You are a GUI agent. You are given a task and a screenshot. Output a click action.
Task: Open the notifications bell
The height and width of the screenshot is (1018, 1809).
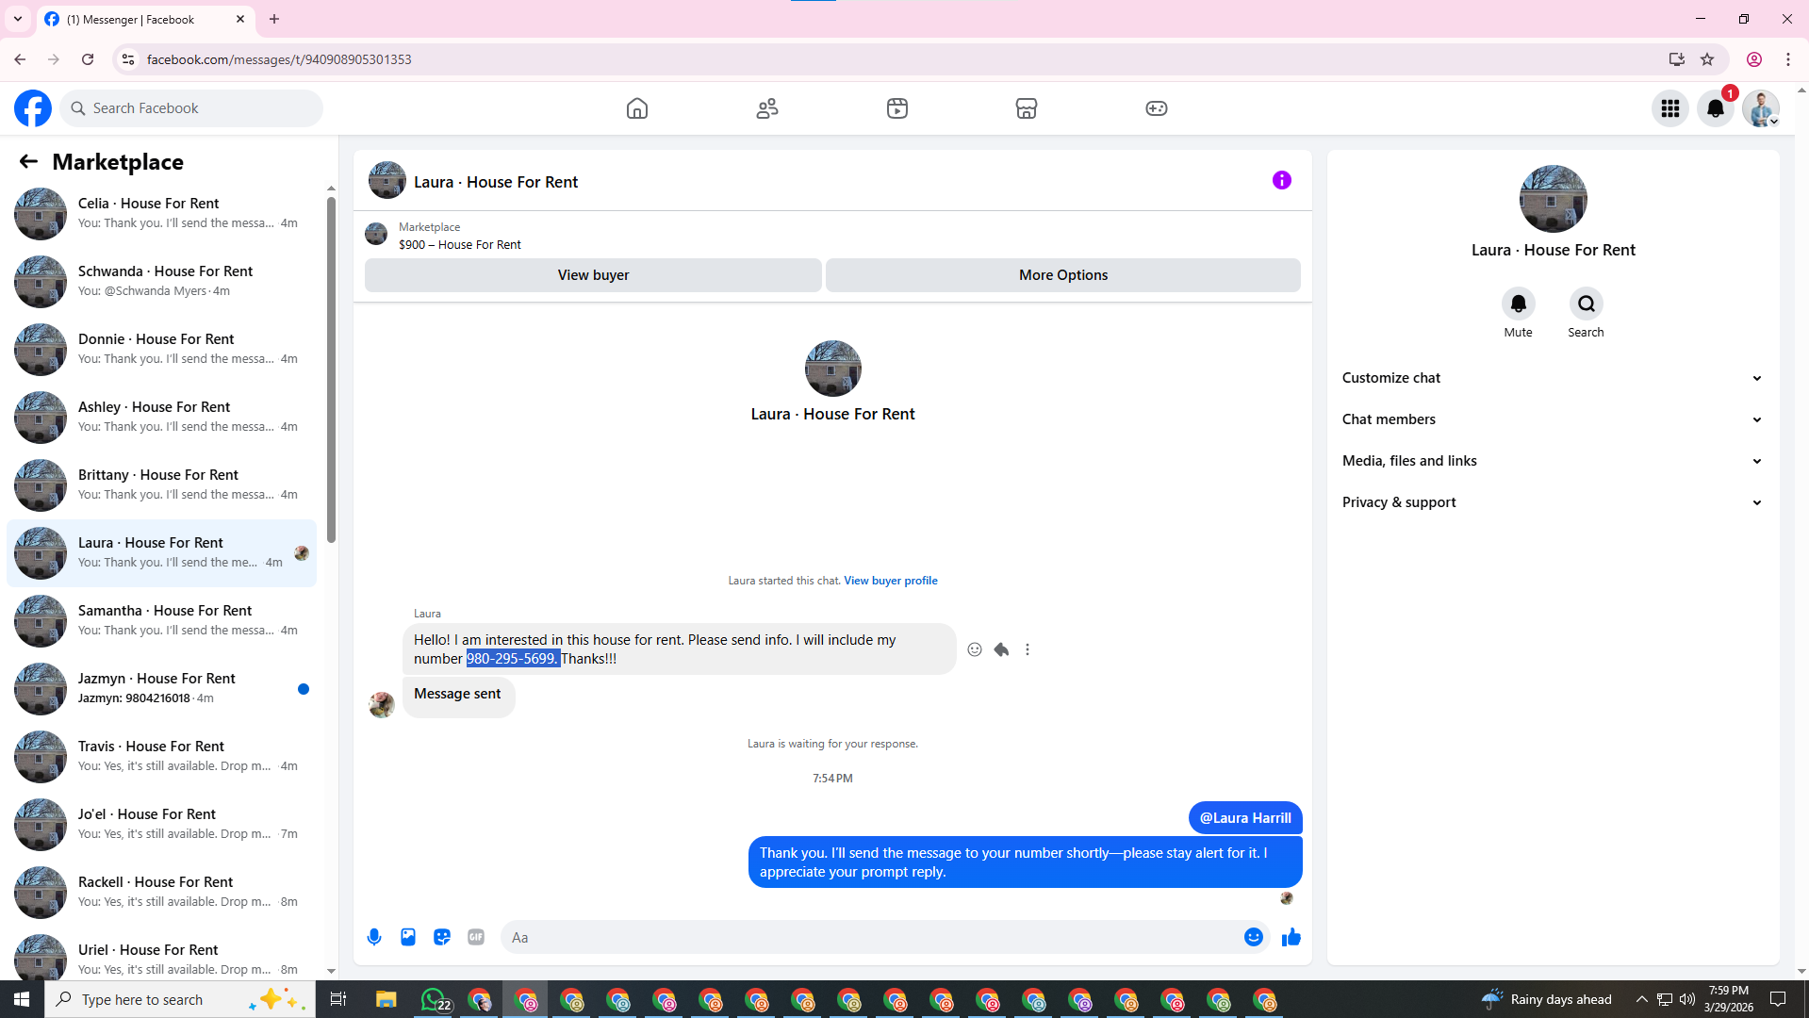(1716, 108)
